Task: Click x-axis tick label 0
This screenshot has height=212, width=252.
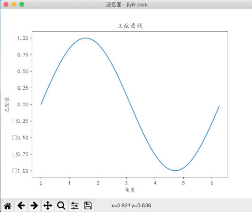Action: (x=41, y=183)
